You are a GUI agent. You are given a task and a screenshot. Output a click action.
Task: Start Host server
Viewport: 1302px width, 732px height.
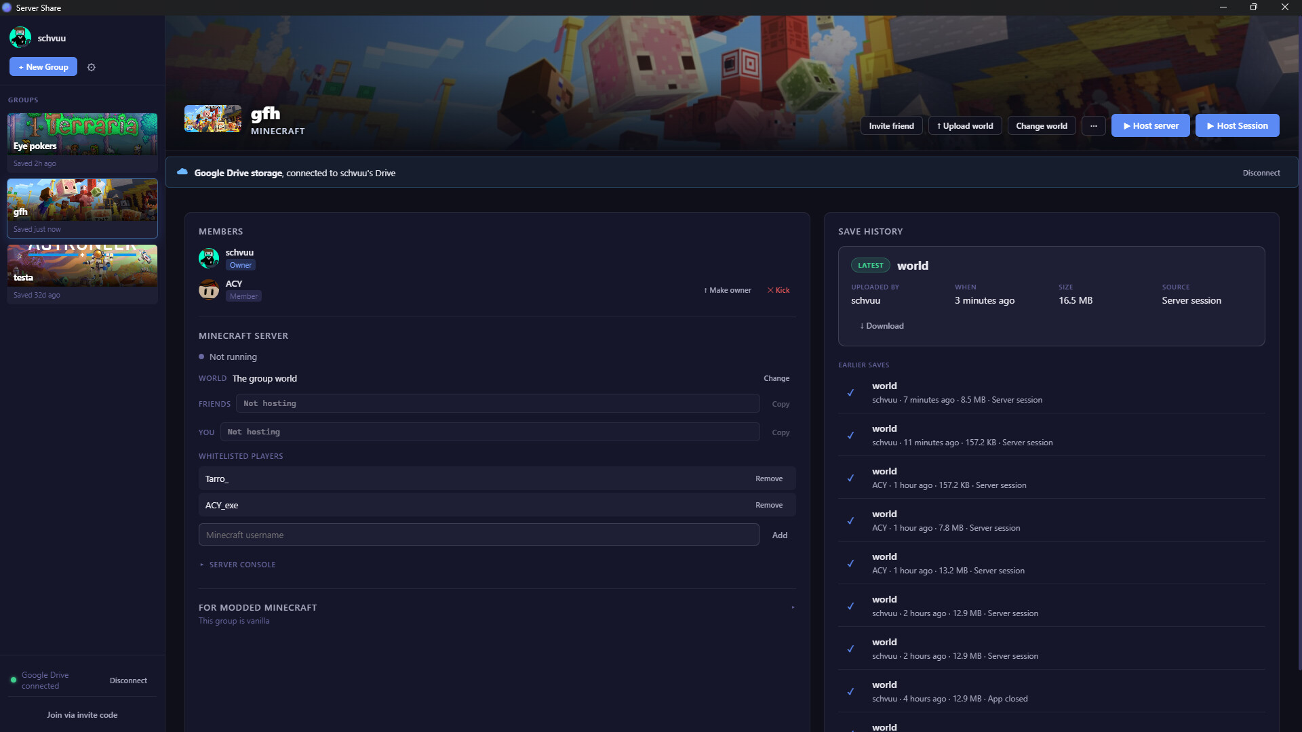[1150, 125]
